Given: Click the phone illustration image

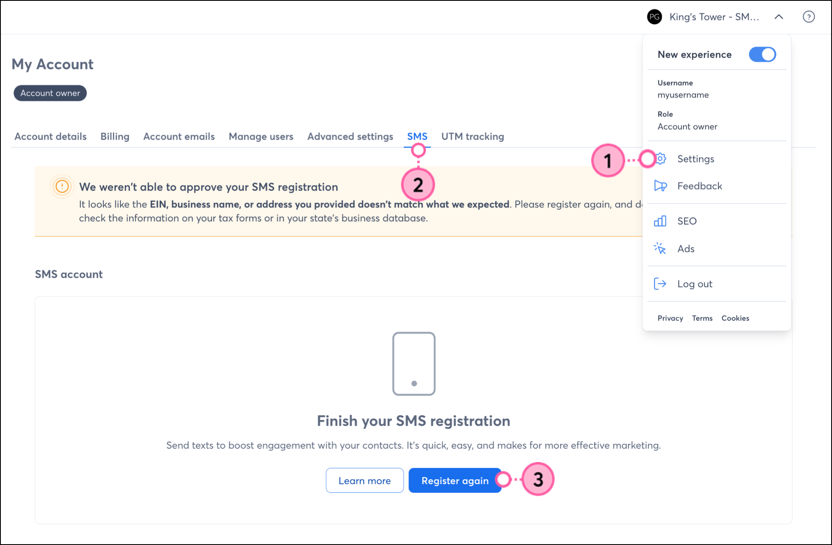Looking at the screenshot, I should coord(414,364).
